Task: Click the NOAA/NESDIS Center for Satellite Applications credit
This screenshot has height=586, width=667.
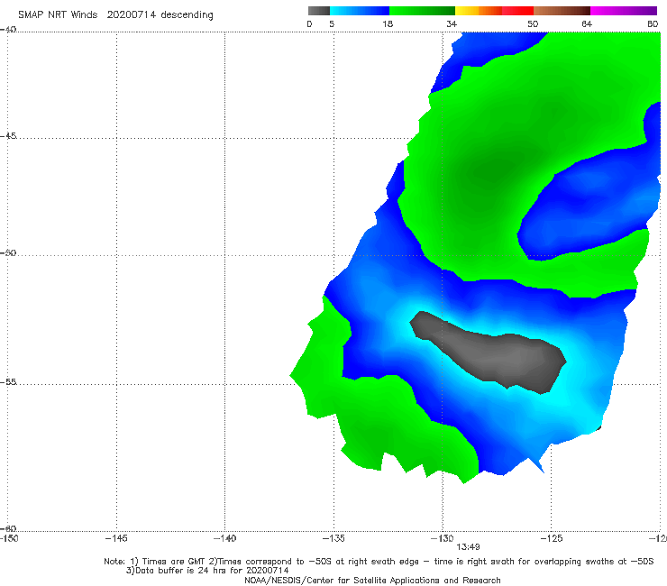Action: click(x=372, y=580)
